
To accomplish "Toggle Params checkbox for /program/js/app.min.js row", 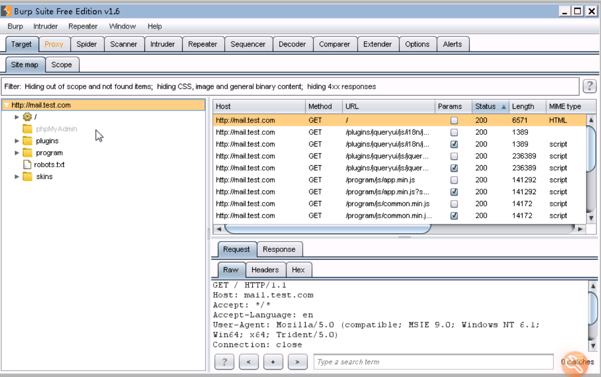I will (x=455, y=180).
